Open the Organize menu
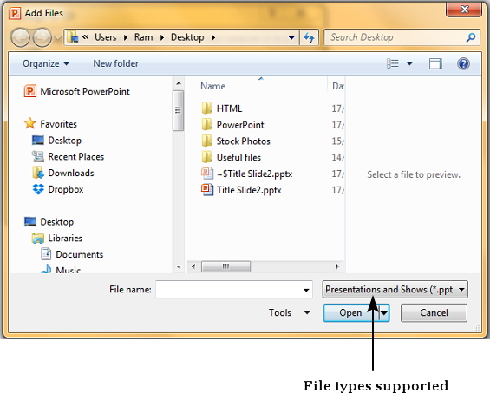 coord(46,63)
